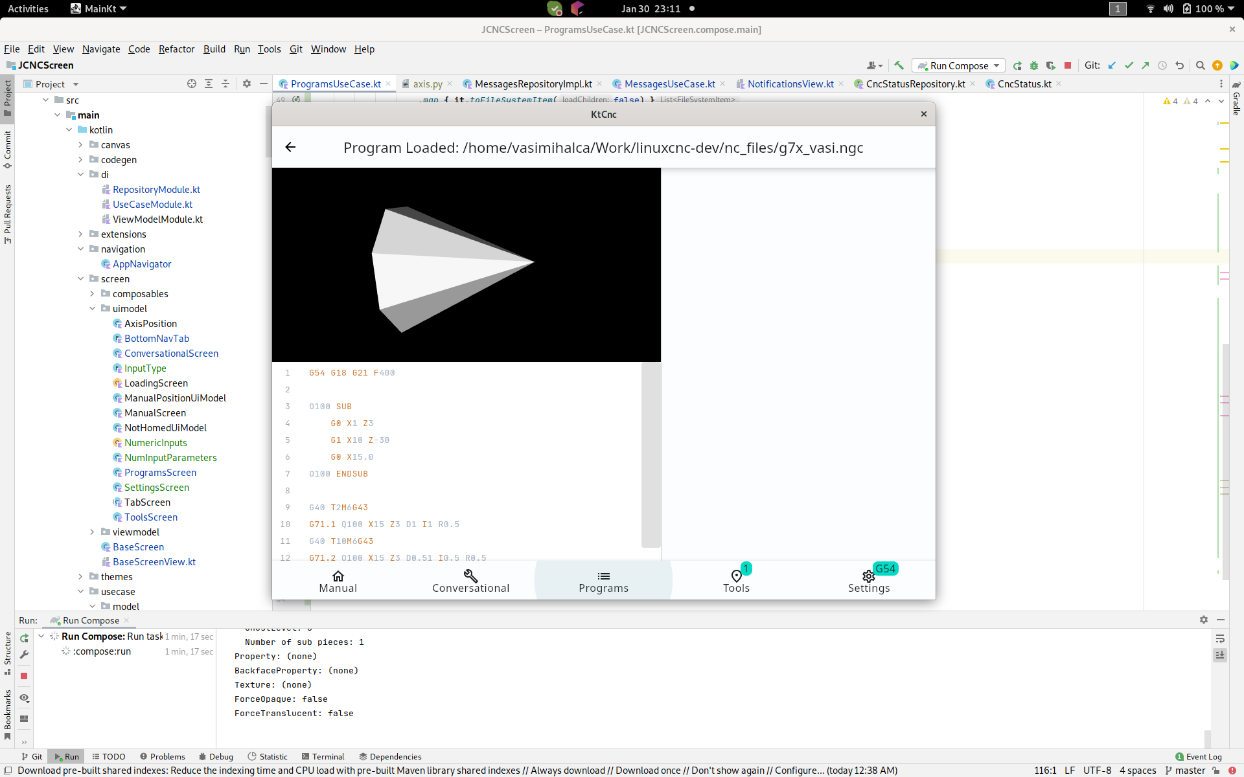The image size is (1244, 777).
Task: Open the Terminal tool window
Action: click(x=323, y=756)
